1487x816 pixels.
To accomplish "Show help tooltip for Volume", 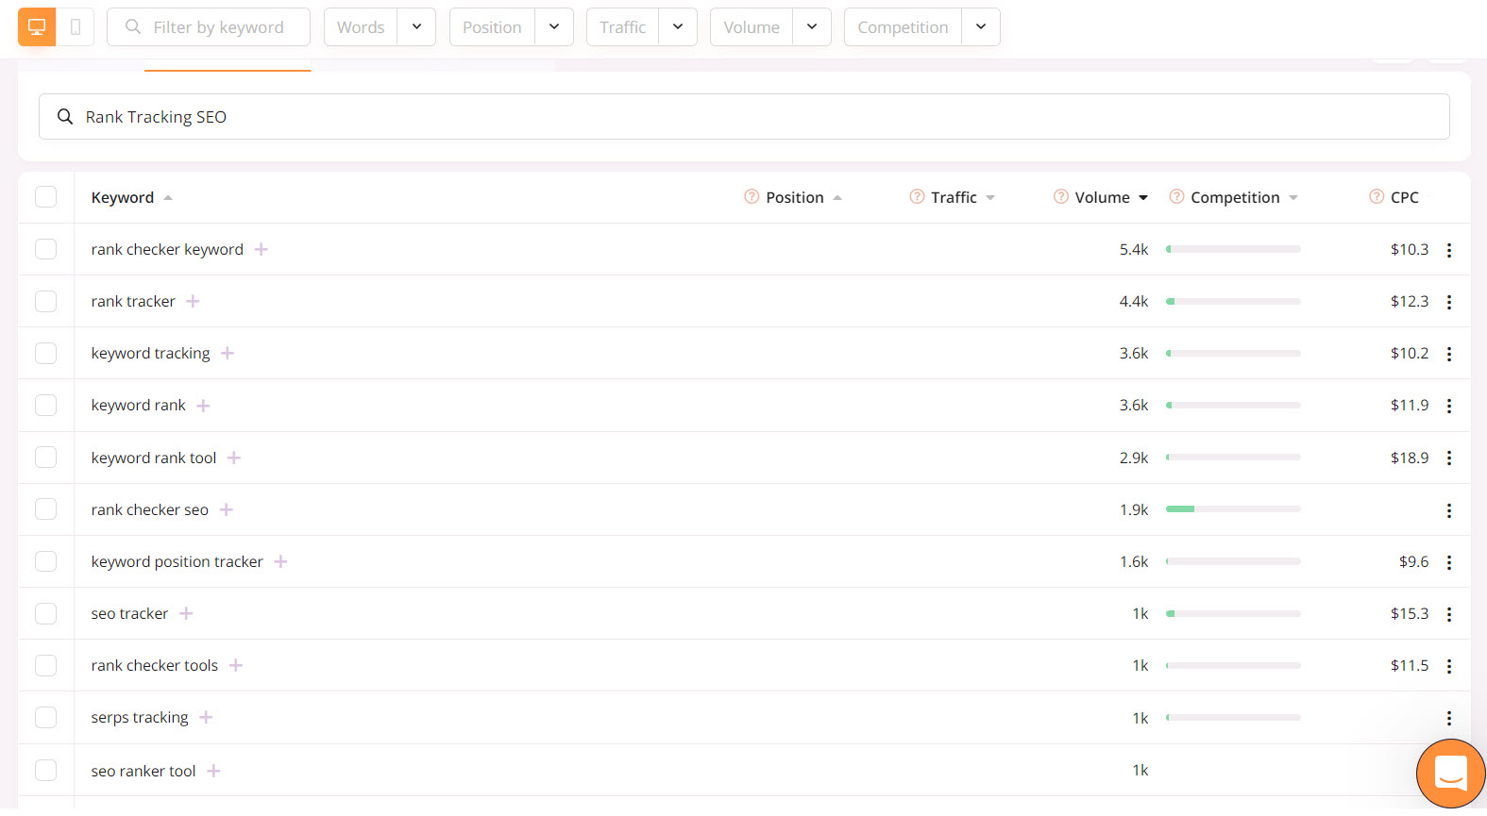I will pyautogui.click(x=1061, y=196).
